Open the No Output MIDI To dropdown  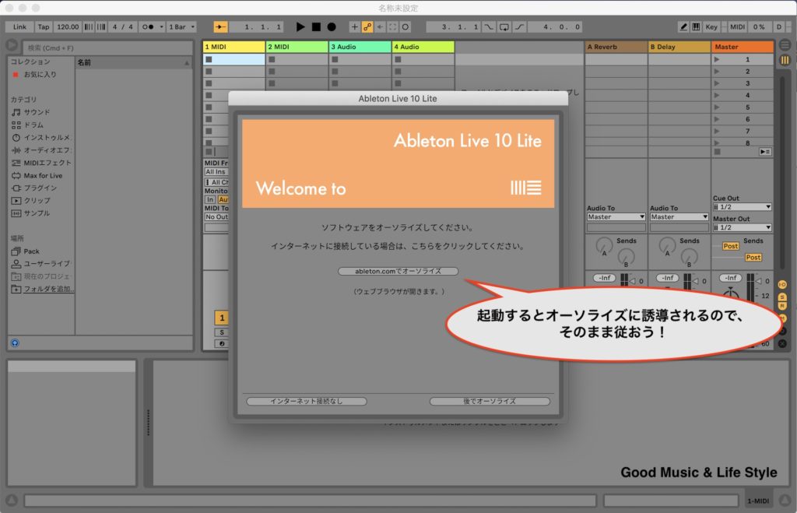coord(216,216)
